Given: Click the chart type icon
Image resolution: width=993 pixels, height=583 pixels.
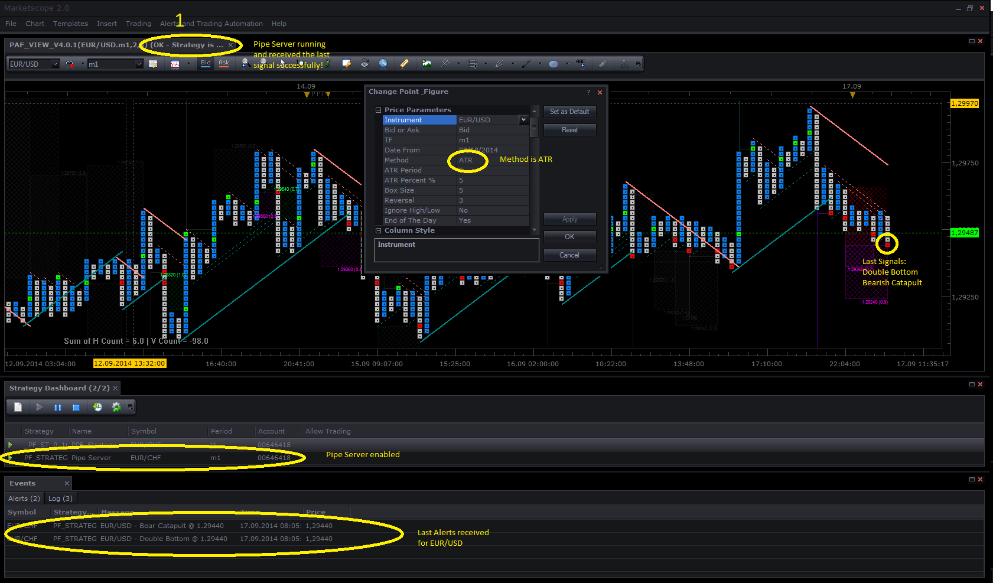Looking at the screenshot, I should [175, 64].
